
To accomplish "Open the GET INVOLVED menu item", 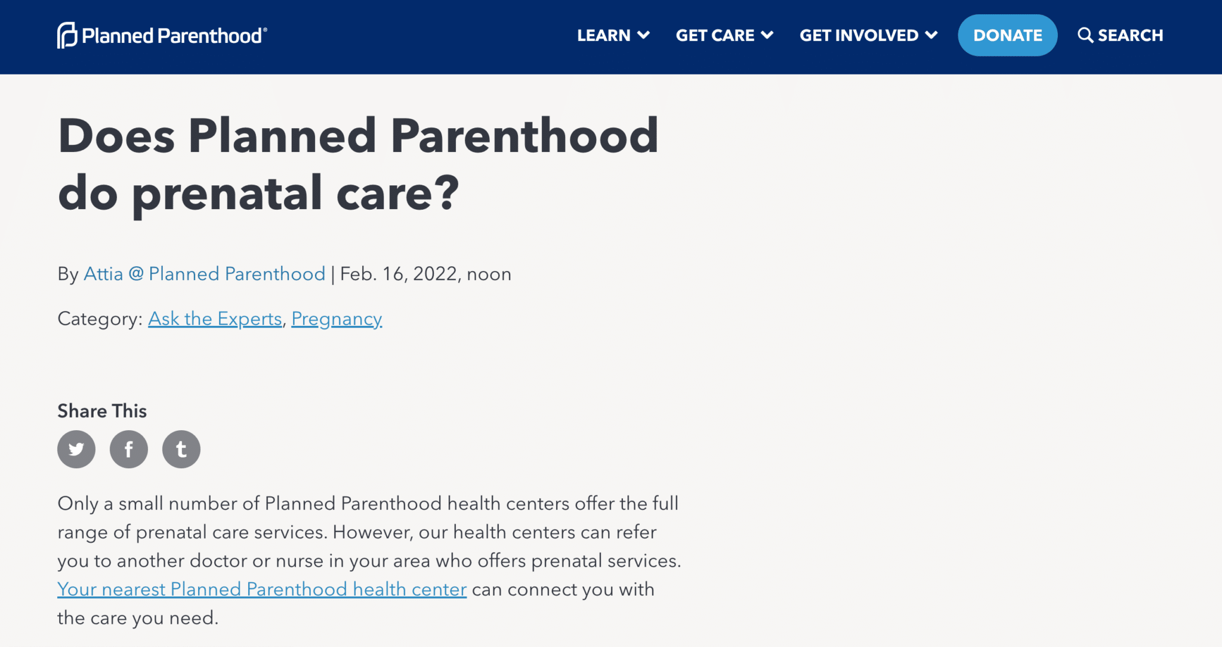I will click(x=859, y=35).
